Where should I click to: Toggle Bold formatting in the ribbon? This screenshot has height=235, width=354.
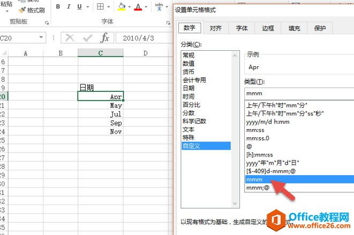pos(58,7)
